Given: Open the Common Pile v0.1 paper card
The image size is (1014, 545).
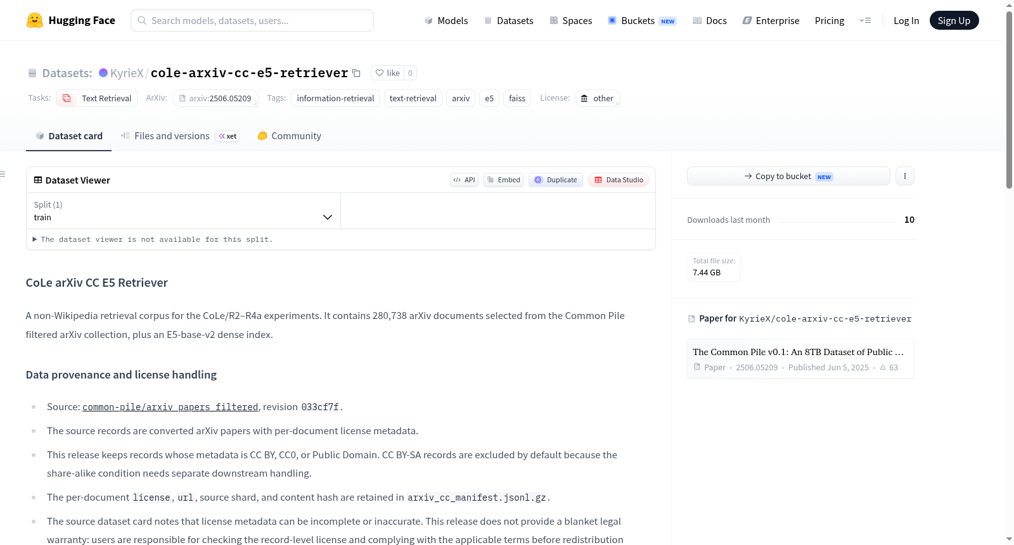Looking at the screenshot, I should tap(800, 359).
